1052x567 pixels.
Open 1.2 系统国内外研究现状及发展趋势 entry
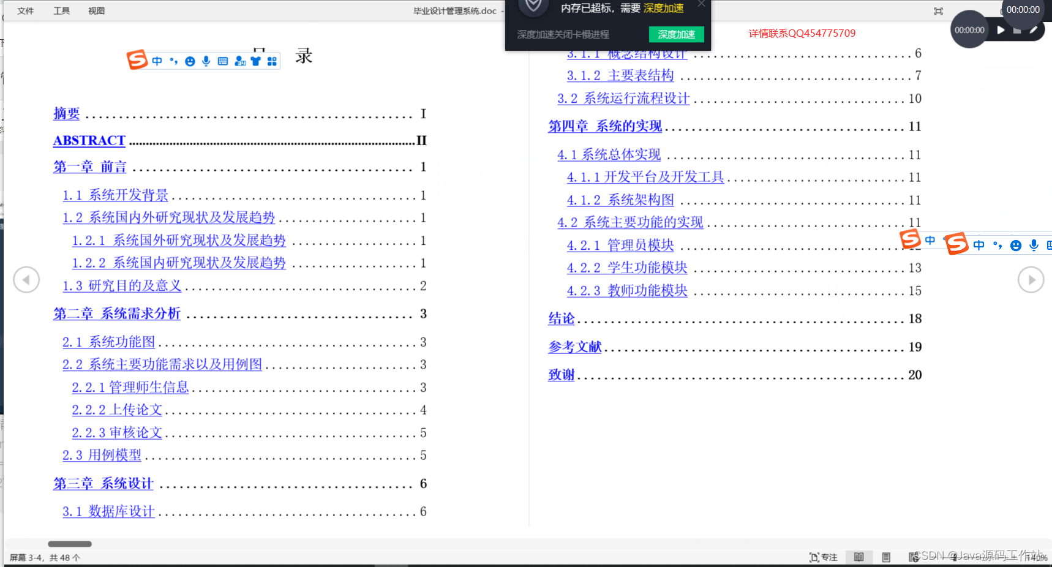tap(168, 217)
